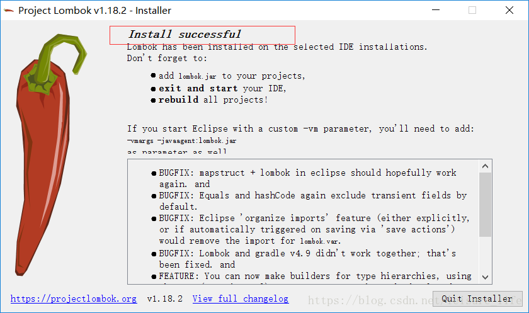The width and height of the screenshot is (529, 313).
Task: Click the Install successful heading
Action: 185,34
